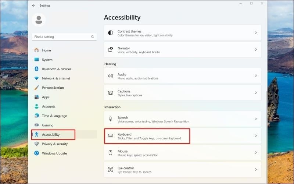Maximize the Settings window
The width and height of the screenshot is (294, 184).
tap(251, 3)
